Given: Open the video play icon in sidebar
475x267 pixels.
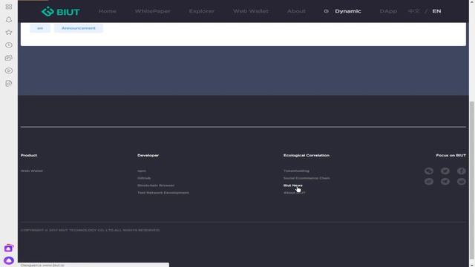Looking at the screenshot, I should (x=8, y=70).
